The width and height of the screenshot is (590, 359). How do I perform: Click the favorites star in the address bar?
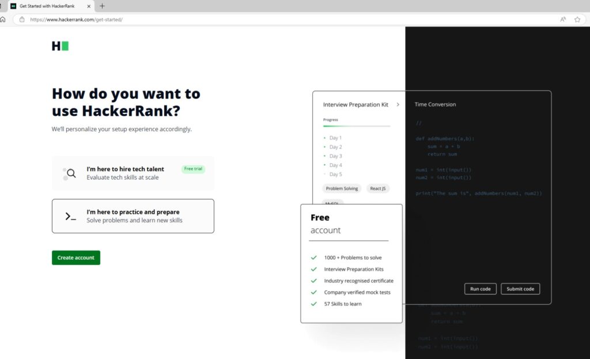(x=577, y=19)
